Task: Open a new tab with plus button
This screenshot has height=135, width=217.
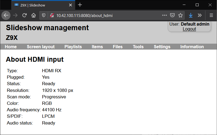Action: pyautogui.click(x=80, y=5)
